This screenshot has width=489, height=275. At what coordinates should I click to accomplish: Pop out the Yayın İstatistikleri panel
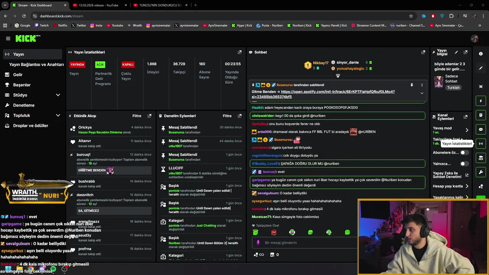(240, 52)
